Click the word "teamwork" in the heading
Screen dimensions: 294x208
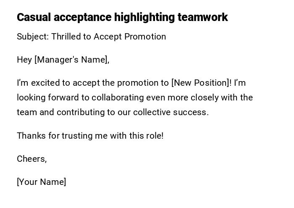[x=202, y=17]
